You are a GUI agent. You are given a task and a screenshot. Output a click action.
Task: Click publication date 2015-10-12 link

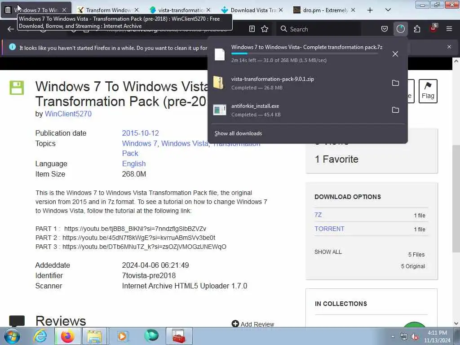click(x=140, y=133)
